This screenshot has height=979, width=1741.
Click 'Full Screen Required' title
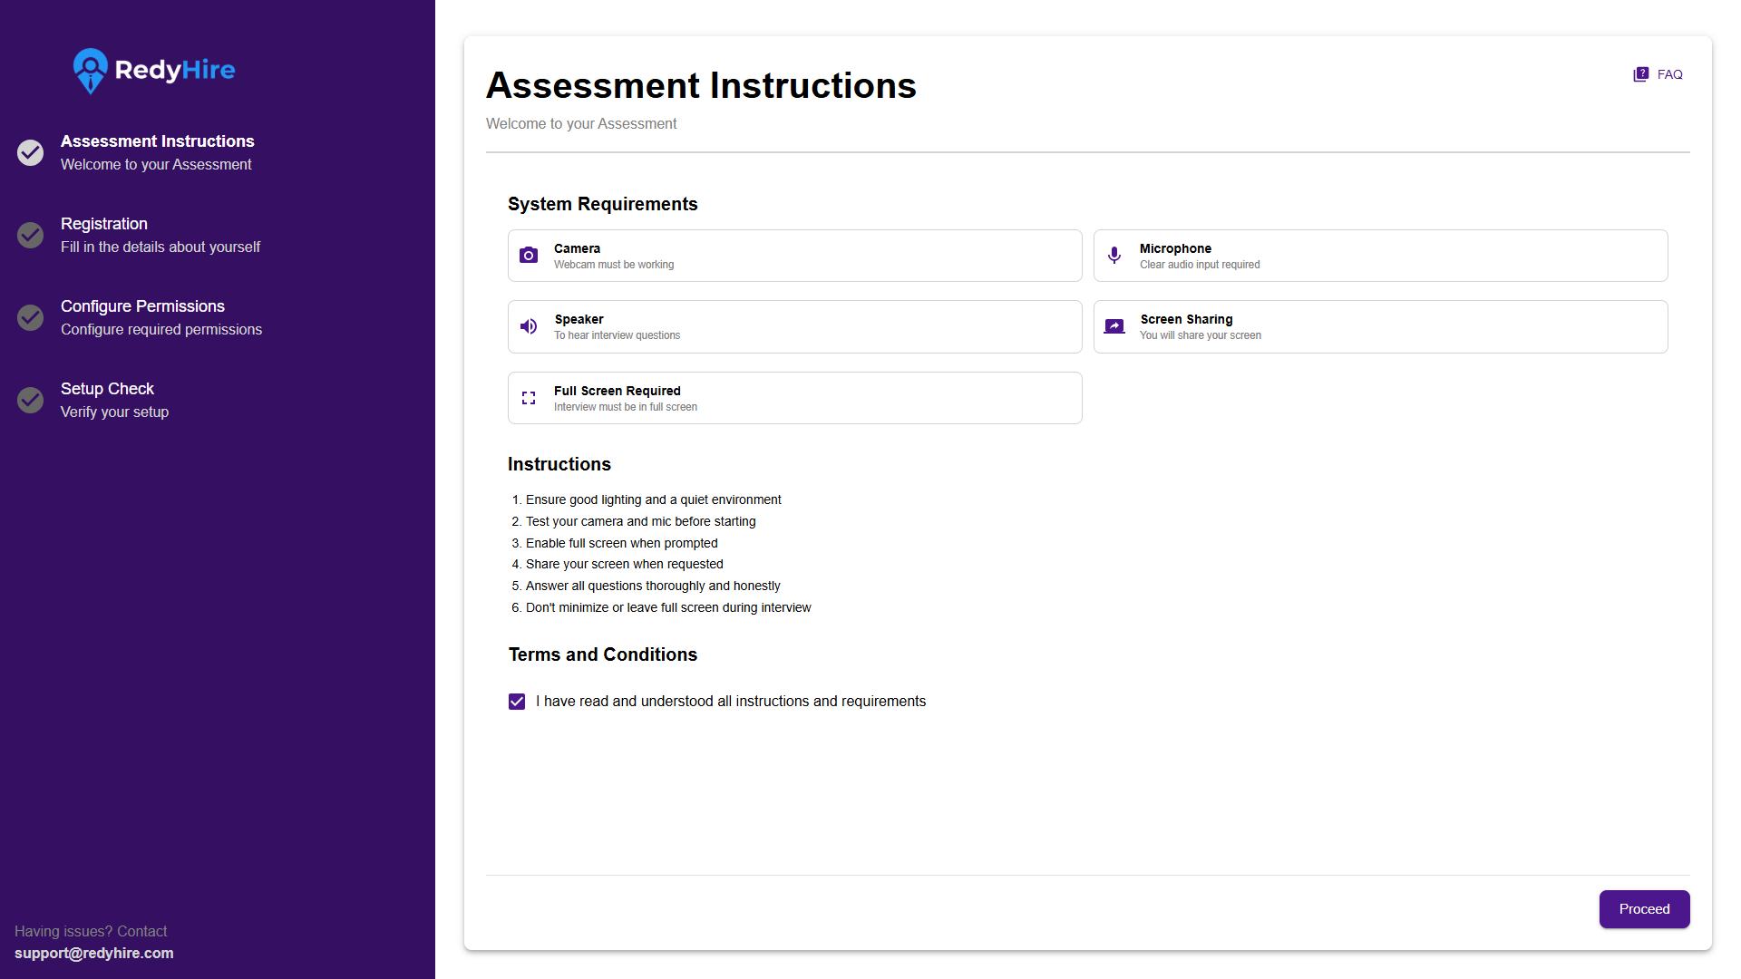click(618, 391)
